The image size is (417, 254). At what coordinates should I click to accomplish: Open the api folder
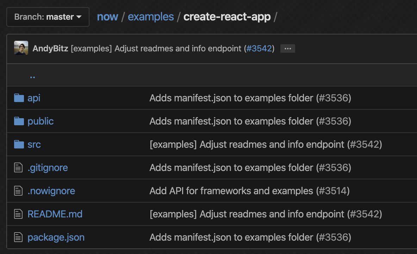click(34, 98)
